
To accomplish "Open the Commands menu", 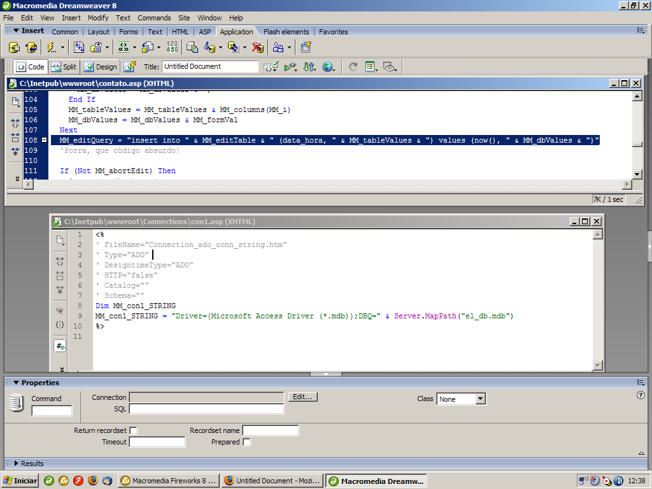I will pyautogui.click(x=154, y=18).
